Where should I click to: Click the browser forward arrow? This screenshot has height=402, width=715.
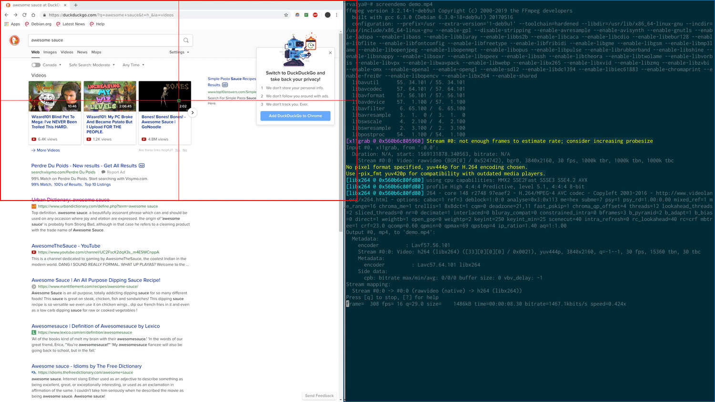click(15, 15)
